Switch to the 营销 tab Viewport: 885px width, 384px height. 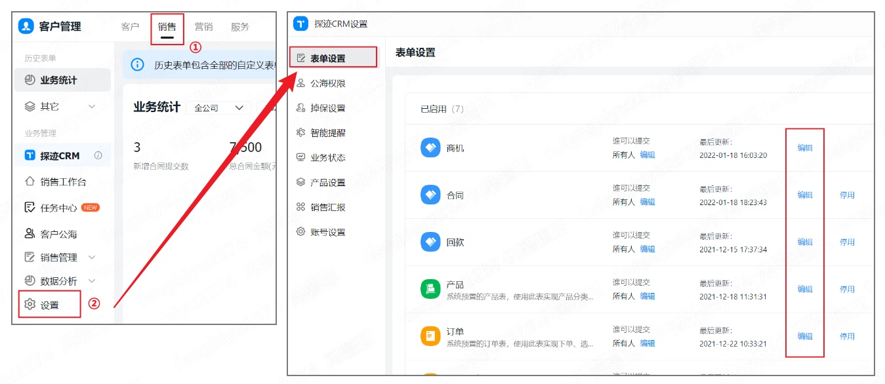click(x=203, y=27)
